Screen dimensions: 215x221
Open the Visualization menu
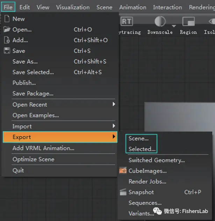pyautogui.click(x=73, y=7)
